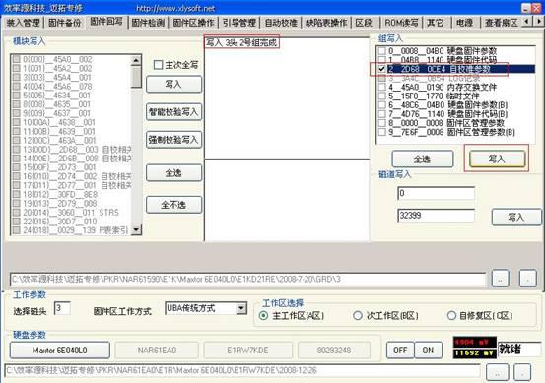
Task: Click 写入 button under group write list
Action: 497,160
